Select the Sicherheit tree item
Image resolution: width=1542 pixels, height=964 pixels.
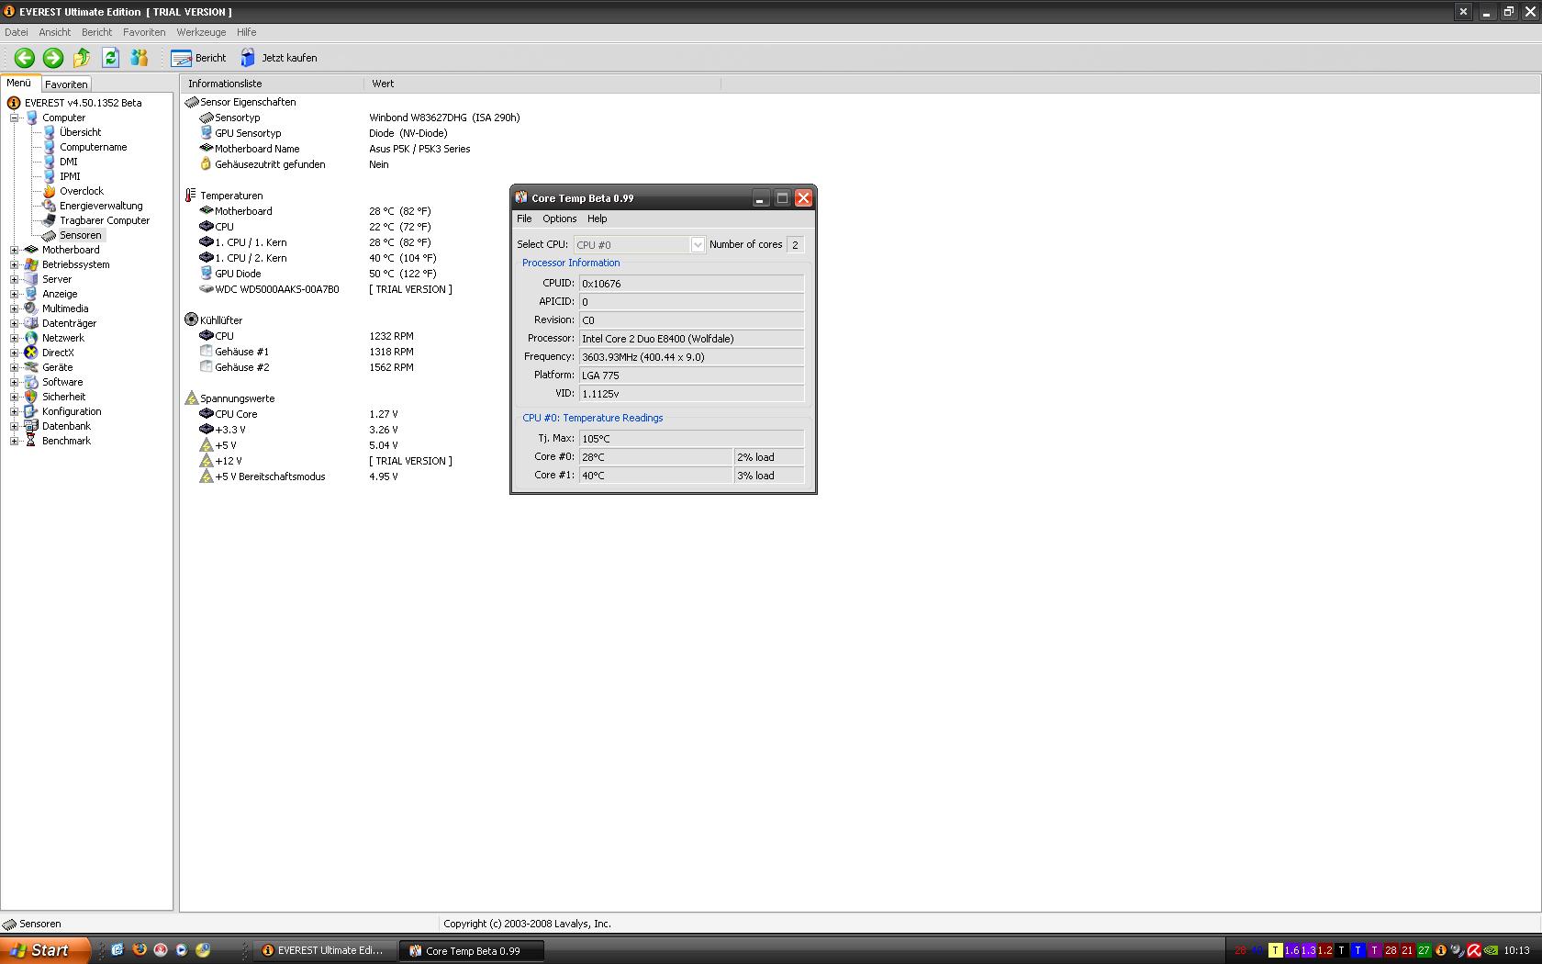pos(63,397)
